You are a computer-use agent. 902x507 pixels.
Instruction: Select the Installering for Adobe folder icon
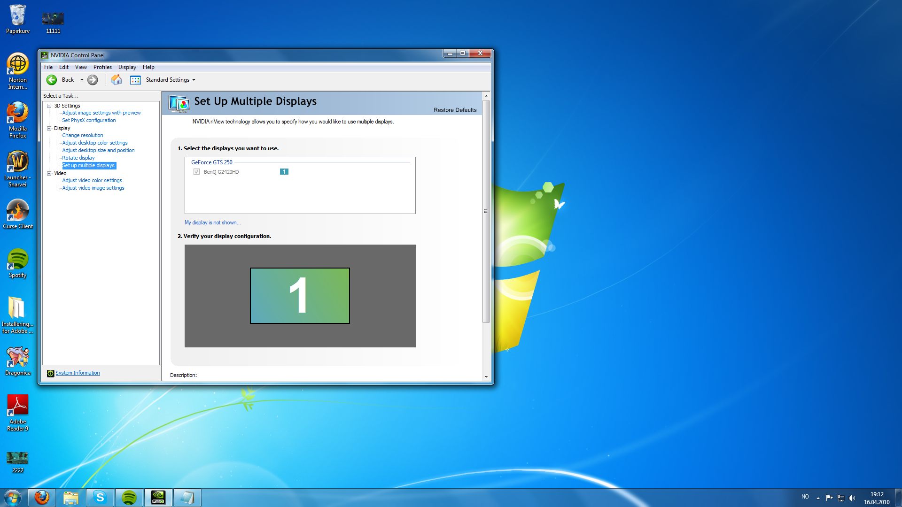tap(18, 315)
